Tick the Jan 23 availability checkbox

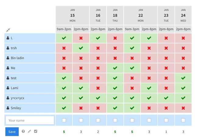point(166,120)
